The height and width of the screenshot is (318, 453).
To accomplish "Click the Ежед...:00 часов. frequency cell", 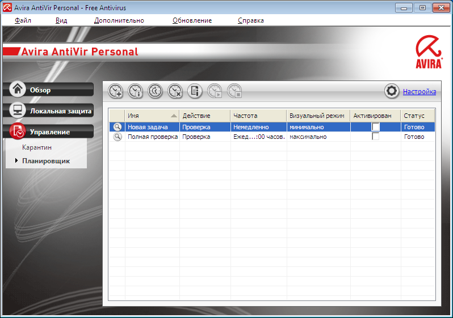I will click(x=258, y=137).
